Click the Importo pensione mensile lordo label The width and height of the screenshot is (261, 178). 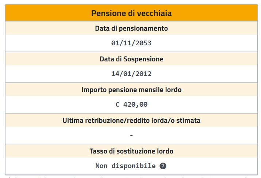click(131, 90)
